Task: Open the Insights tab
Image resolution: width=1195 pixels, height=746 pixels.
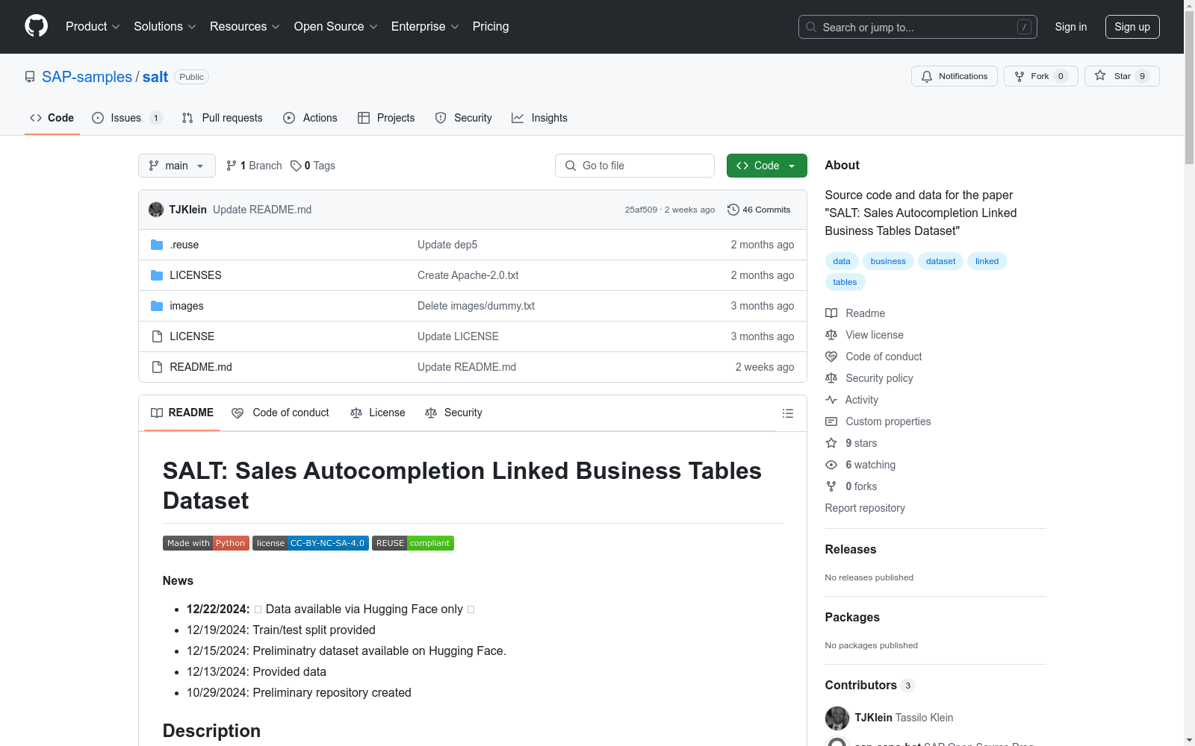Action: click(540, 118)
